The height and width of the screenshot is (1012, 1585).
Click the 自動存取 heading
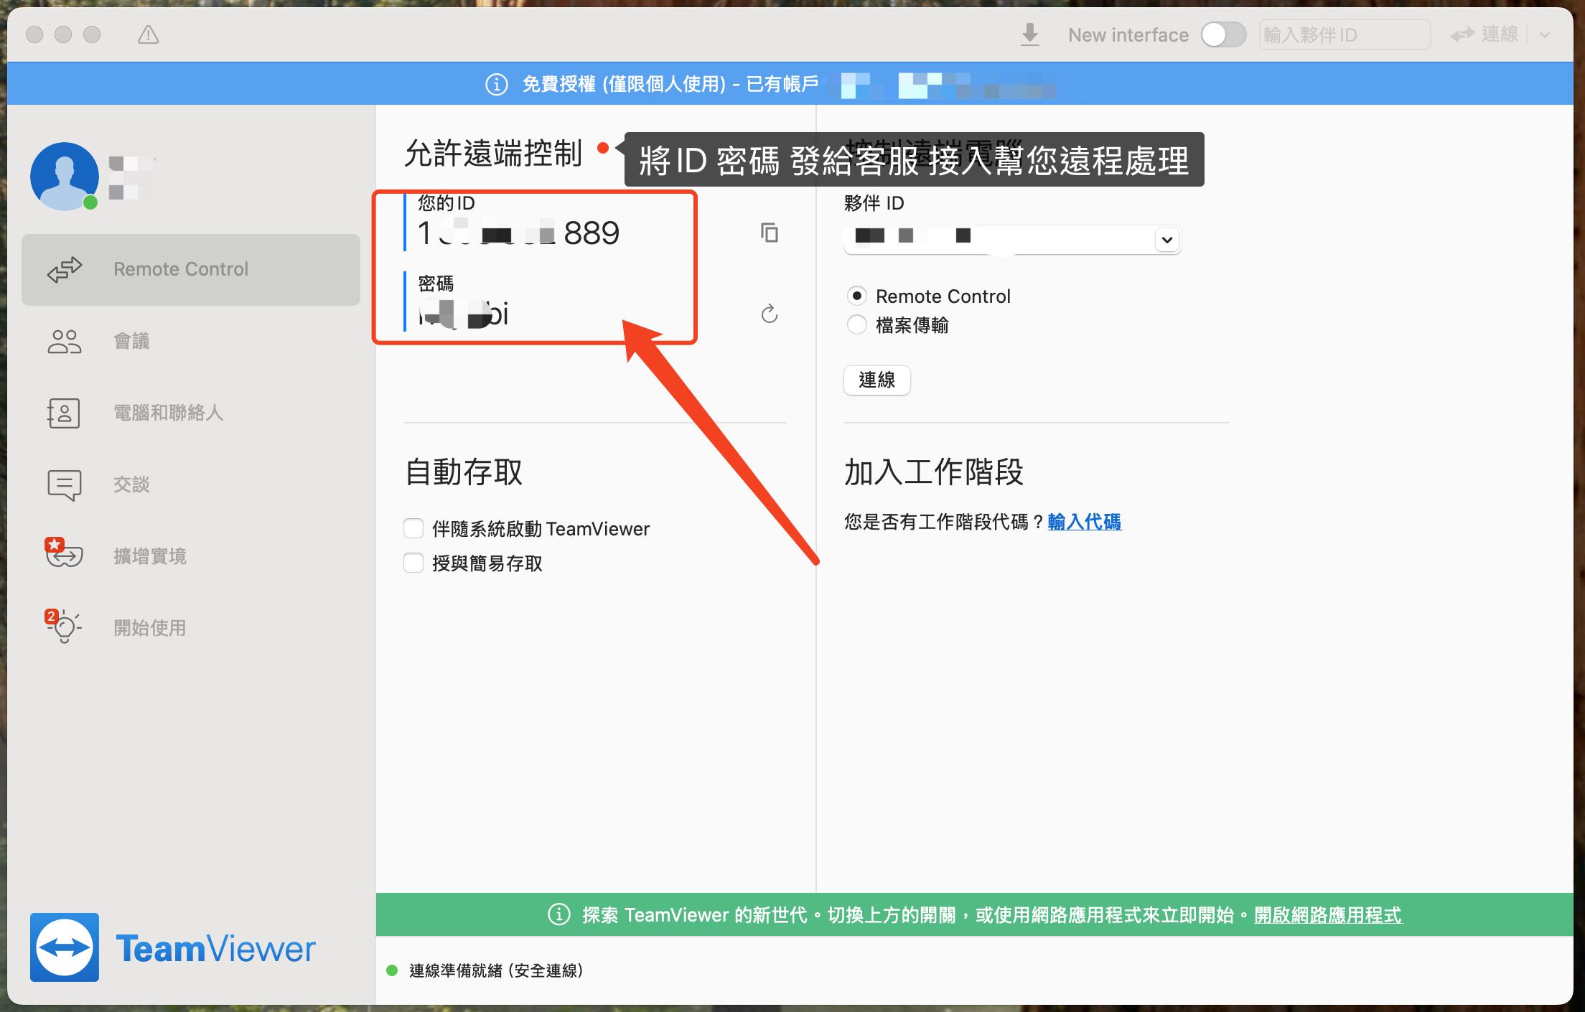coord(464,472)
